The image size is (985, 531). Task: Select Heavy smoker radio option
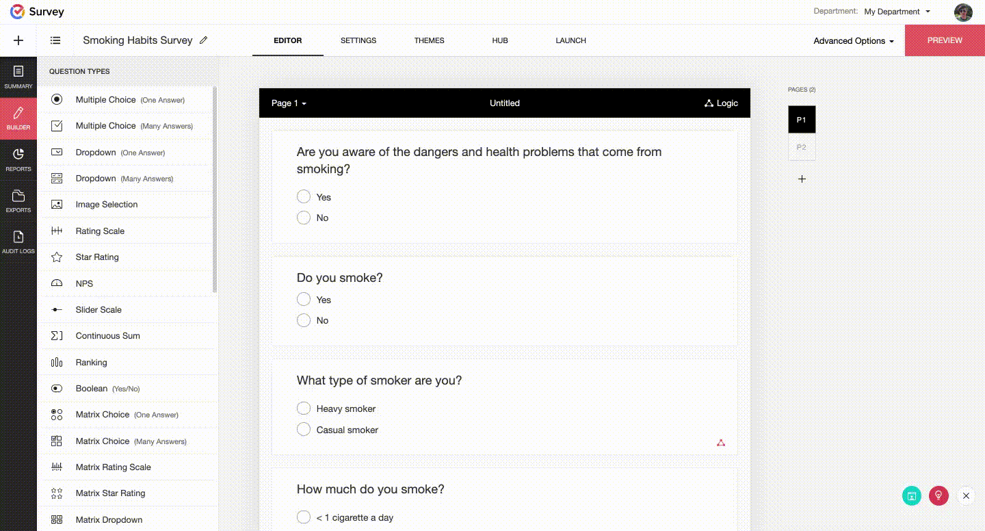[304, 409]
